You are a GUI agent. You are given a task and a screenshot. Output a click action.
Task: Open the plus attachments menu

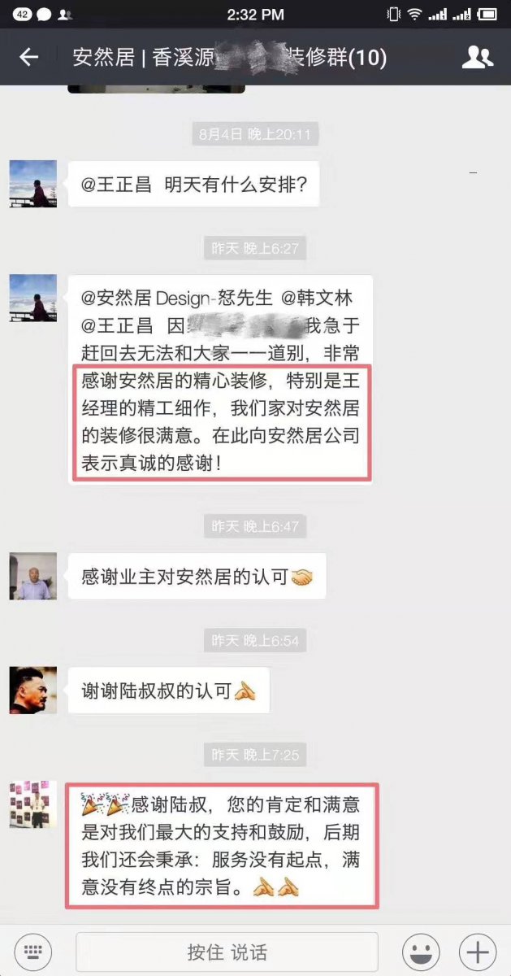pyautogui.click(x=478, y=952)
